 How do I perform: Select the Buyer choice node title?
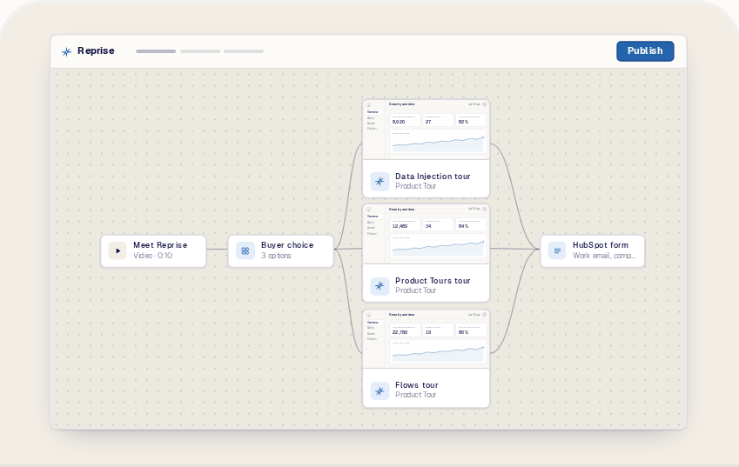pyautogui.click(x=287, y=245)
